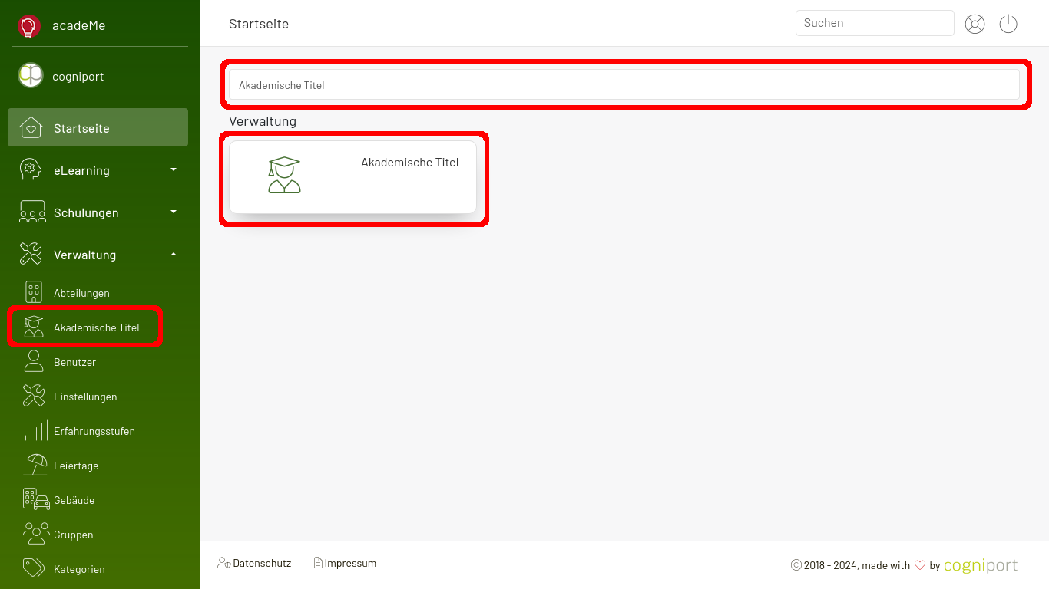Open Gebäude under Verwaltung

[74, 500]
